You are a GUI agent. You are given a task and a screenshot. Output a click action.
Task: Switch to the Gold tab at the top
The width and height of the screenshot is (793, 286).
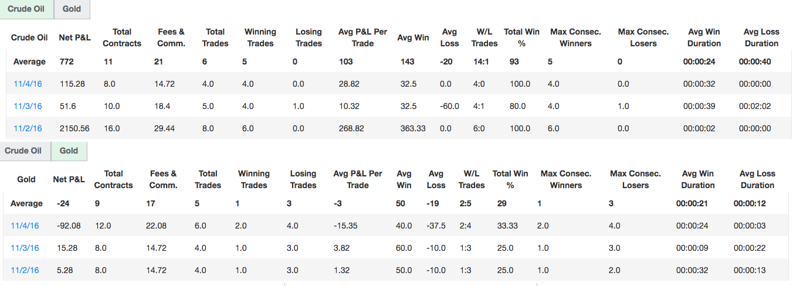(72, 9)
